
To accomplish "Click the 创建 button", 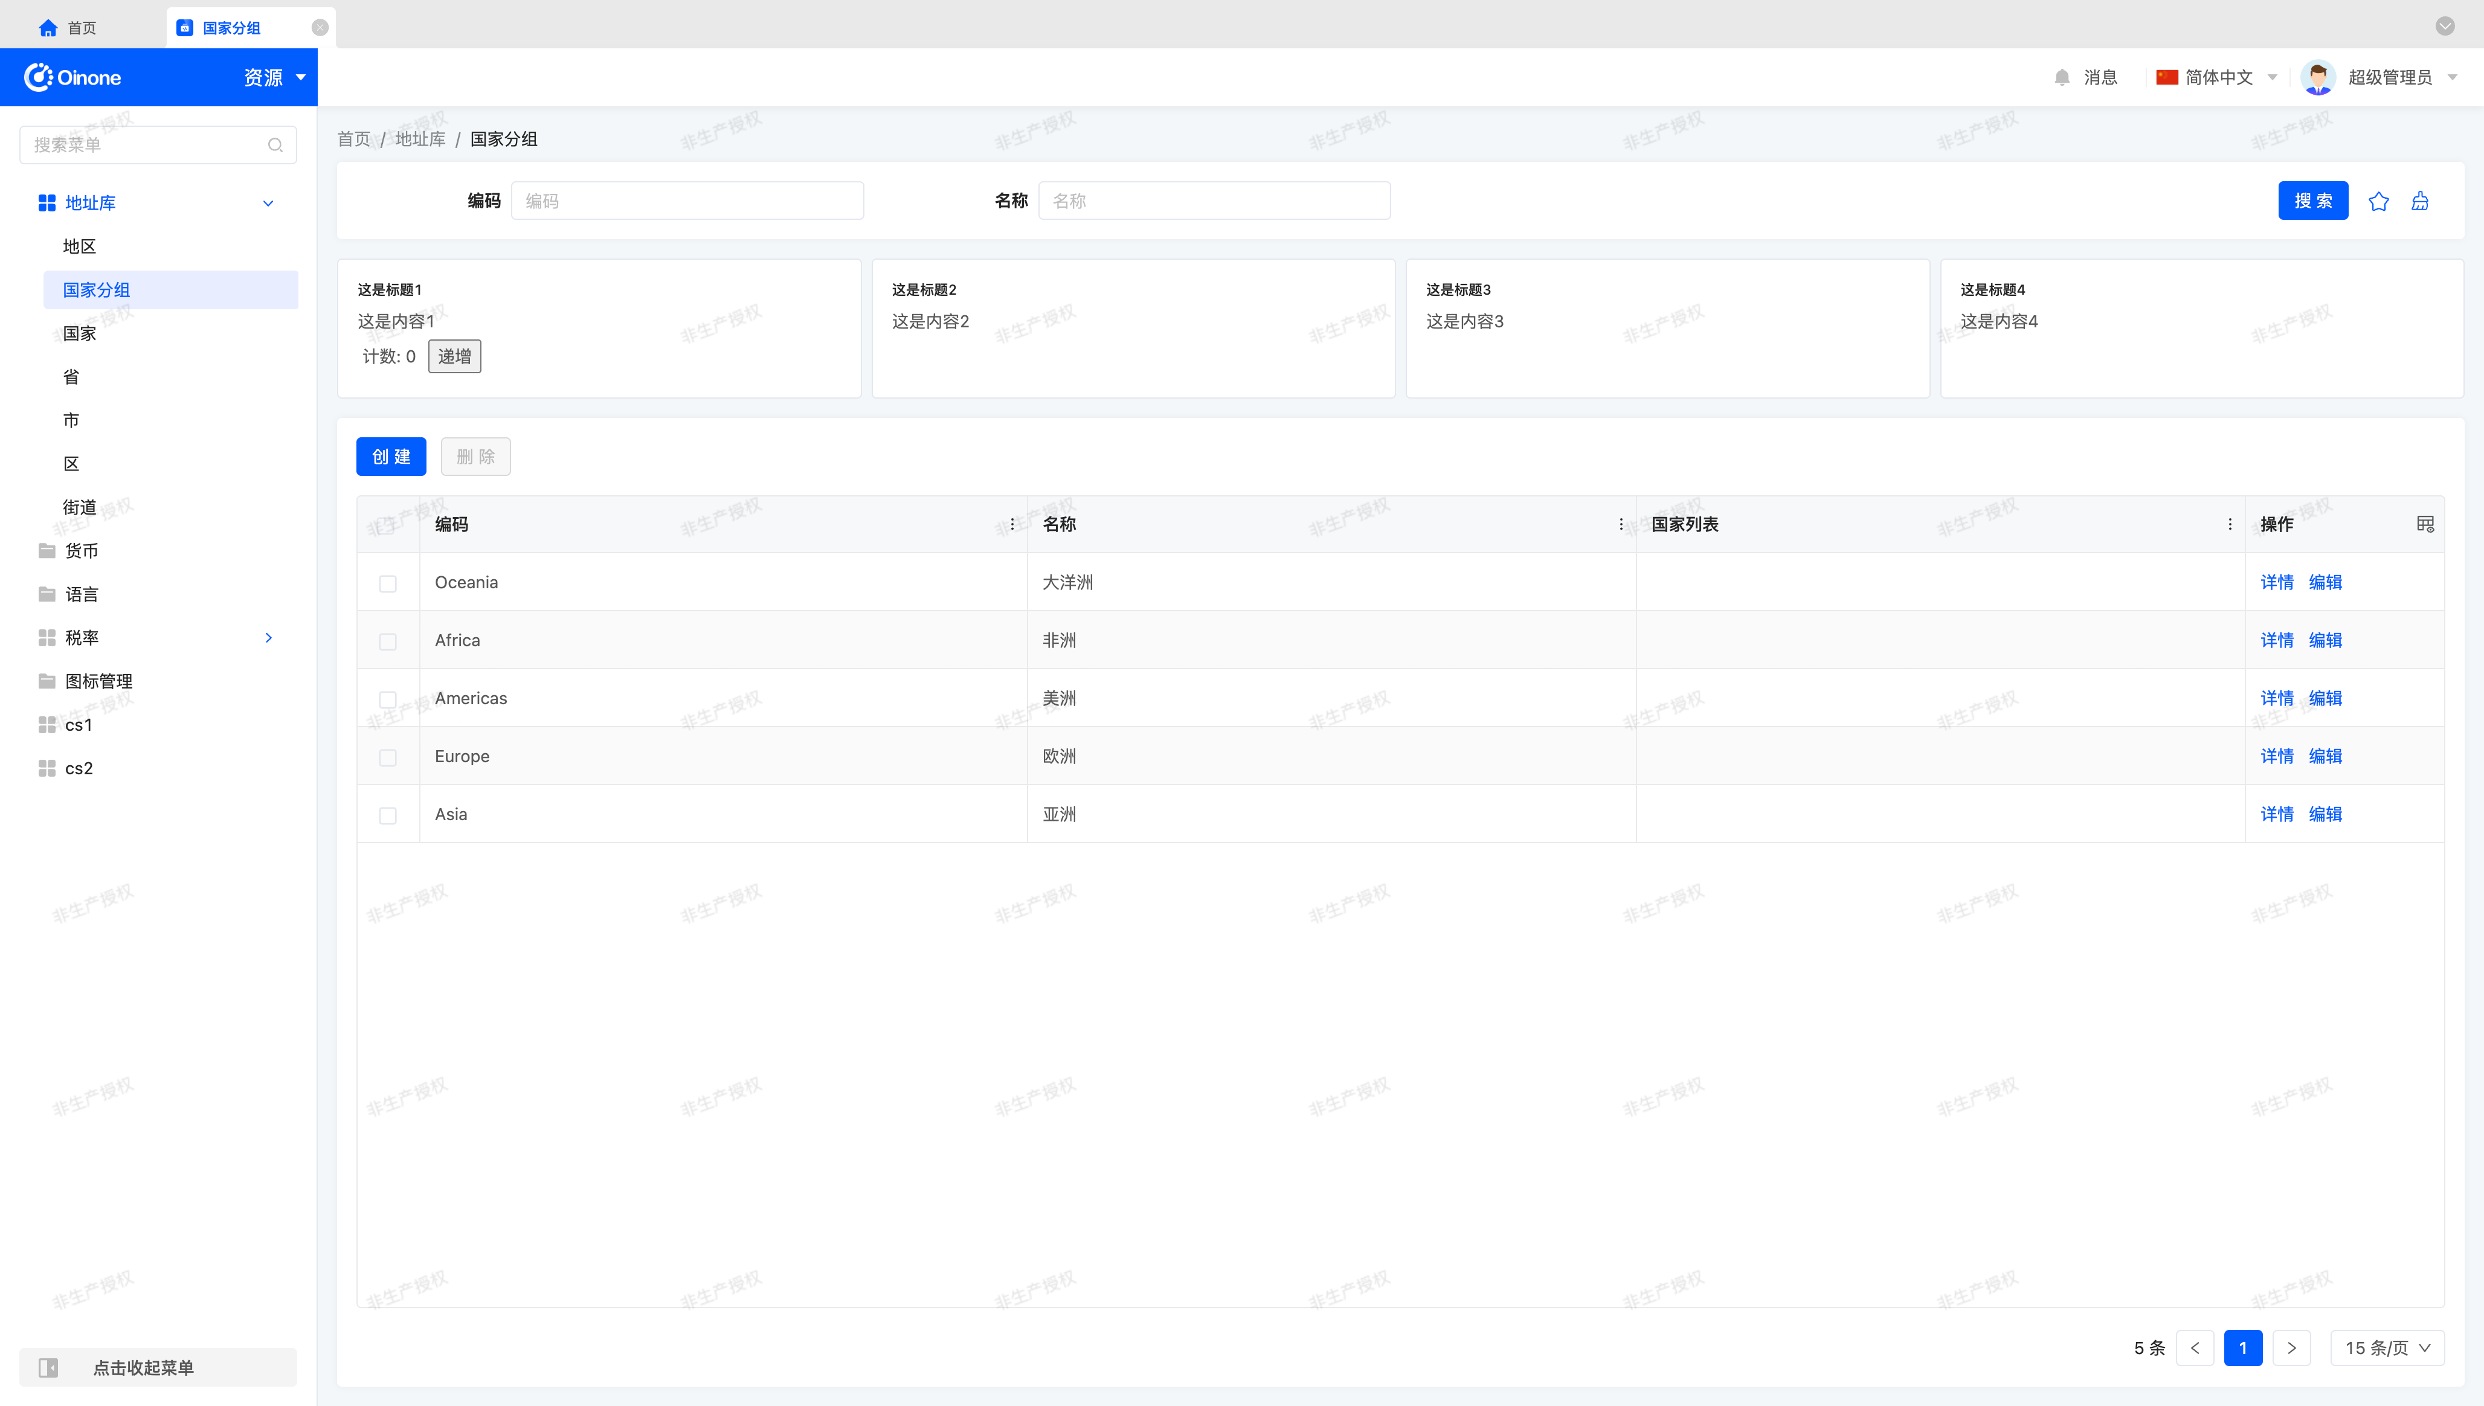I will pos(390,457).
